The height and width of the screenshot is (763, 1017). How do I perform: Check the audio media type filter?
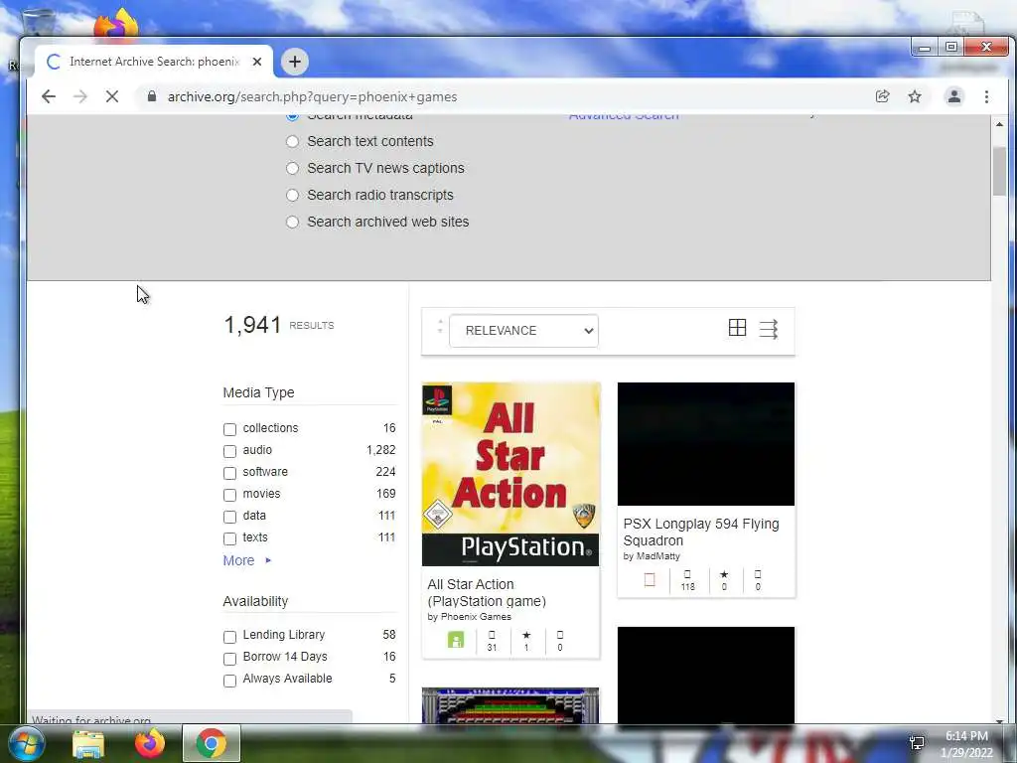point(229,451)
